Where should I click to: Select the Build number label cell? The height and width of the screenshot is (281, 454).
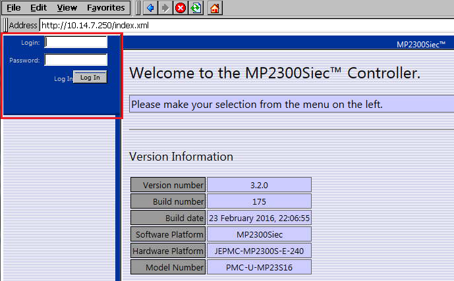point(168,201)
